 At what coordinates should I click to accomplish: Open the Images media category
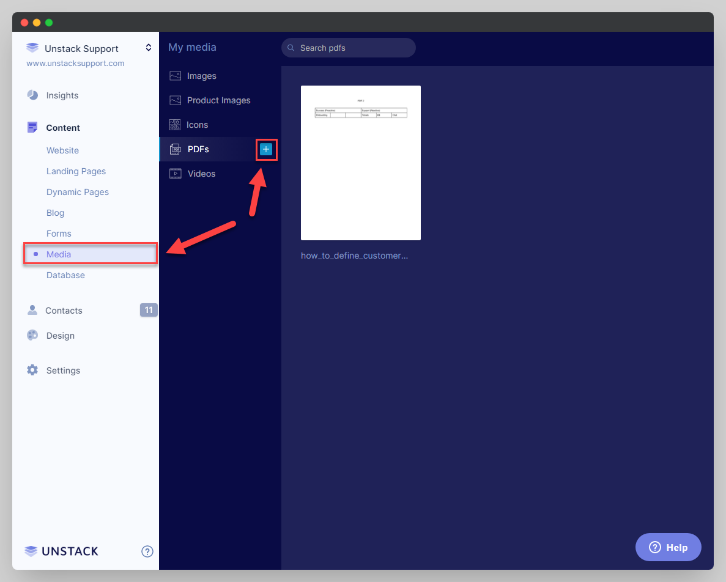coord(201,76)
